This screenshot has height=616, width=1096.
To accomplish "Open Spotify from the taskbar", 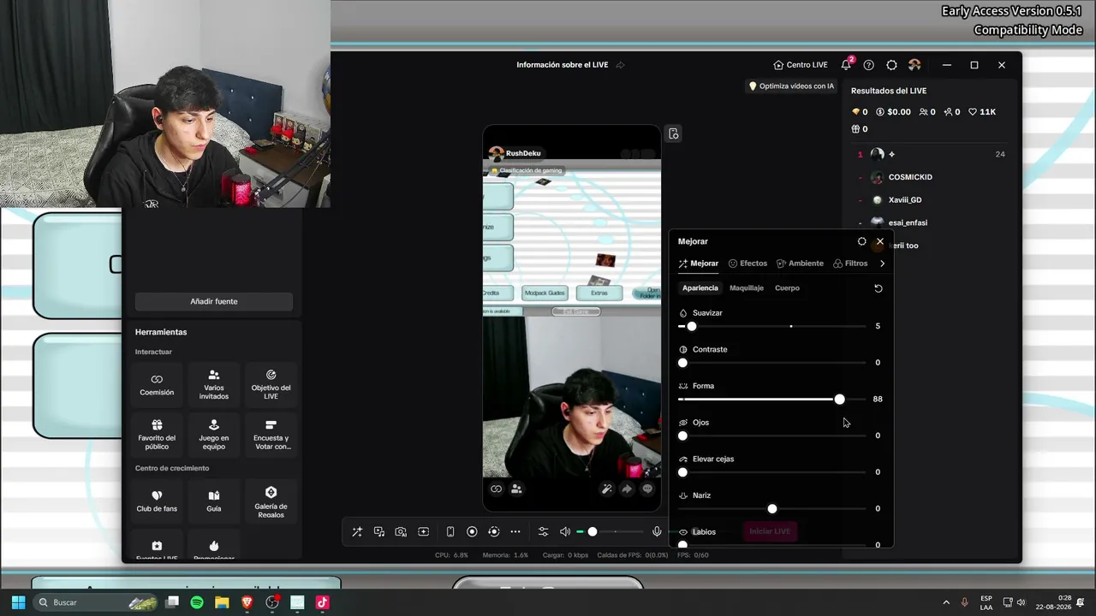I will click(197, 602).
